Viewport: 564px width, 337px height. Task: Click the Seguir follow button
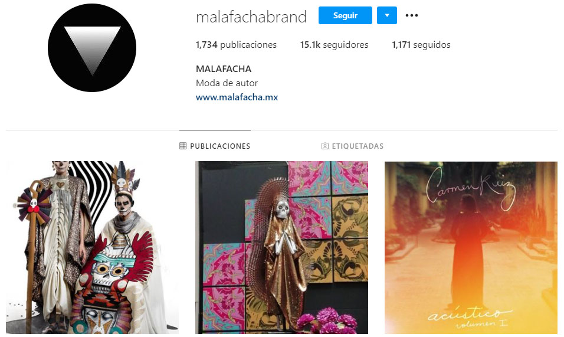tap(345, 15)
